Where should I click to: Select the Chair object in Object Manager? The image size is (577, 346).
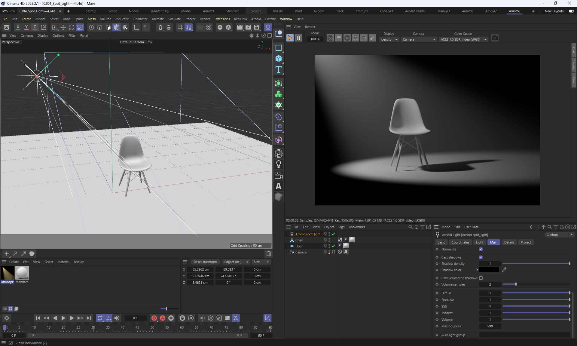(x=299, y=240)
